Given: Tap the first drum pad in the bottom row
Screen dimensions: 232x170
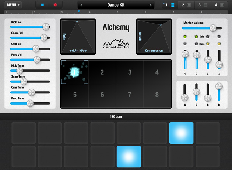Looking at the screenshot, I should coord(24,157).
